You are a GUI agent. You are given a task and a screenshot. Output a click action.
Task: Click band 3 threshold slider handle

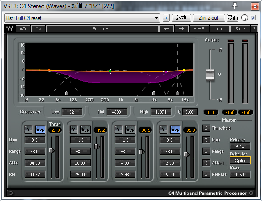click(x=142, y=152)
